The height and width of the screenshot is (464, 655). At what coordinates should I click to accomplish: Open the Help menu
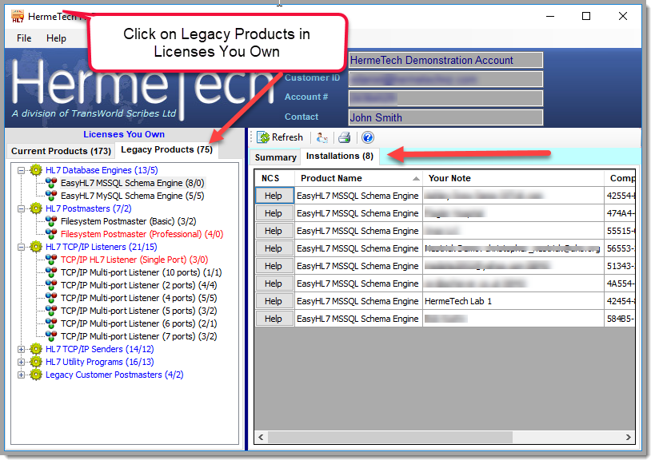tap(57, 38)
